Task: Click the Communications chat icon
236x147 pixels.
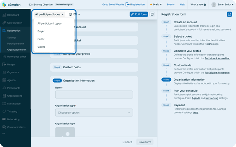Action: (x=4, y=127)
